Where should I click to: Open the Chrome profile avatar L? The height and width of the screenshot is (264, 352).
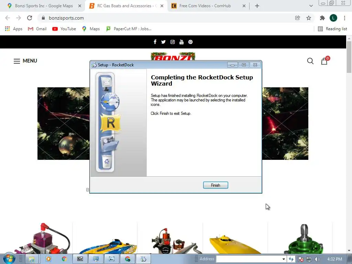point(333,18)
